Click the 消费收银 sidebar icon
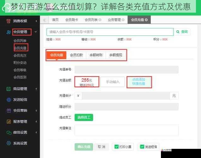The image size is (201, 158). (9, 21)
